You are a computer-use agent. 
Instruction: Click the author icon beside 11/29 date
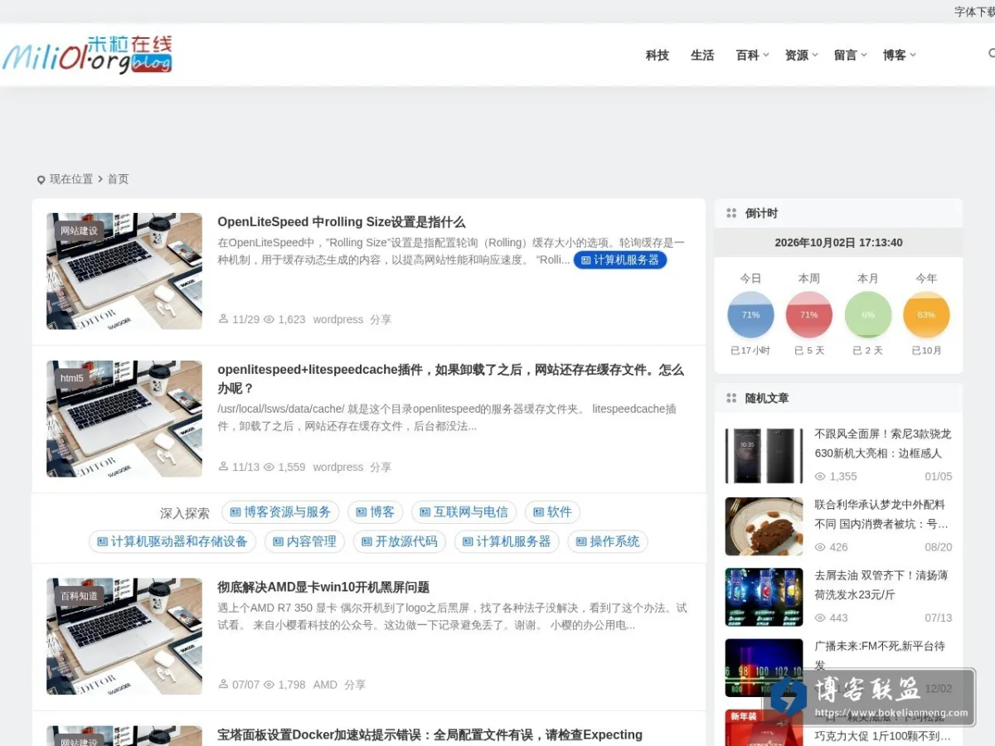click(x=223, y=318)
